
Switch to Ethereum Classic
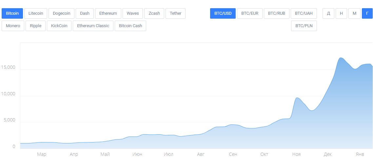(93, 26)
